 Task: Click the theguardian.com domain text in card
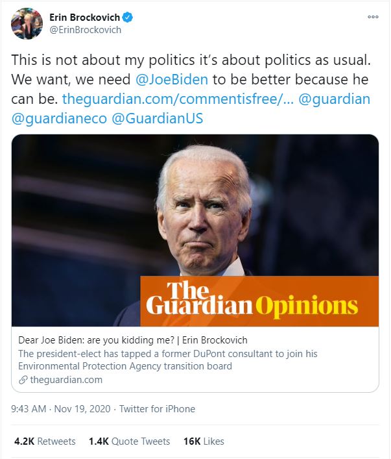(66, 380)
